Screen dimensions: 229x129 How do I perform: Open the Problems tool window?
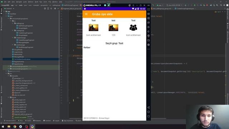click(37, 121)
